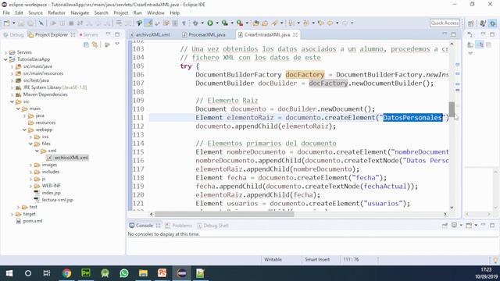Expand the images folder
Viewport: 500px width, 281px height.
(31, 165)
